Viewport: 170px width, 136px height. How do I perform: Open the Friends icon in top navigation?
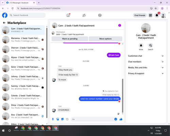(84, 15)
